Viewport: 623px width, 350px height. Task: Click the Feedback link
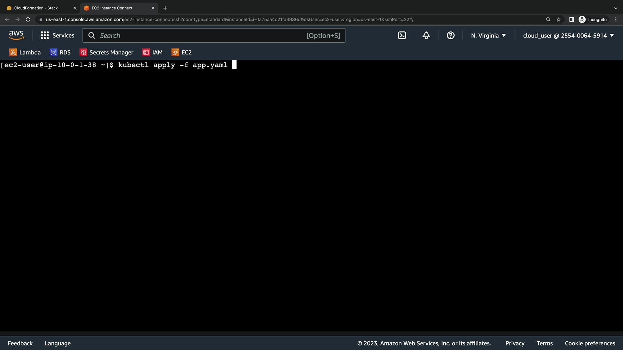(x=20, y=343)
